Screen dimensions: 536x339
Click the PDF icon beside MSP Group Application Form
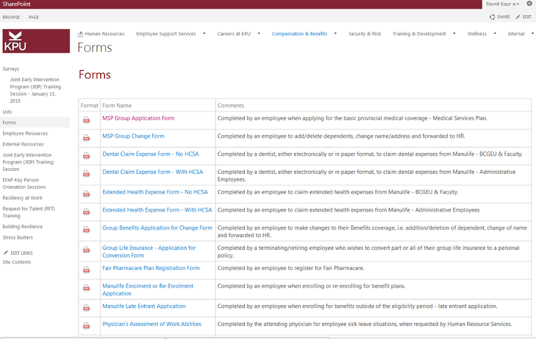86,120
